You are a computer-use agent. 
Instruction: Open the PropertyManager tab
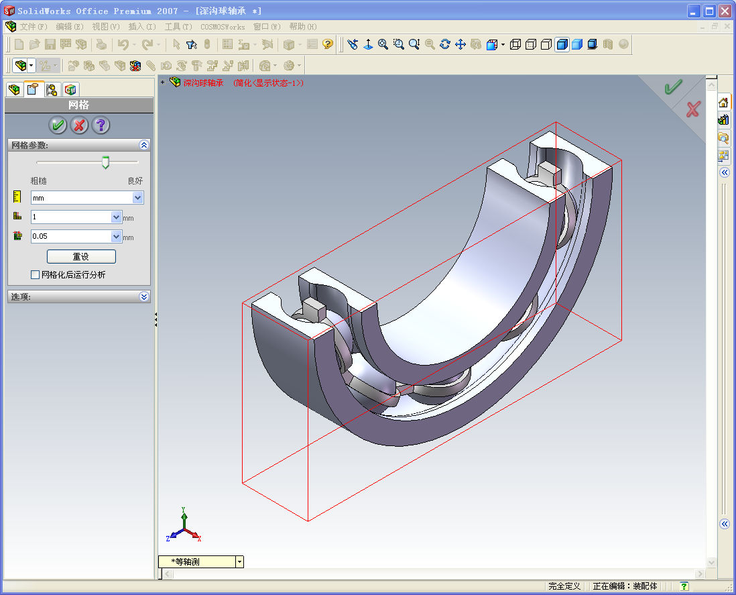33,89
